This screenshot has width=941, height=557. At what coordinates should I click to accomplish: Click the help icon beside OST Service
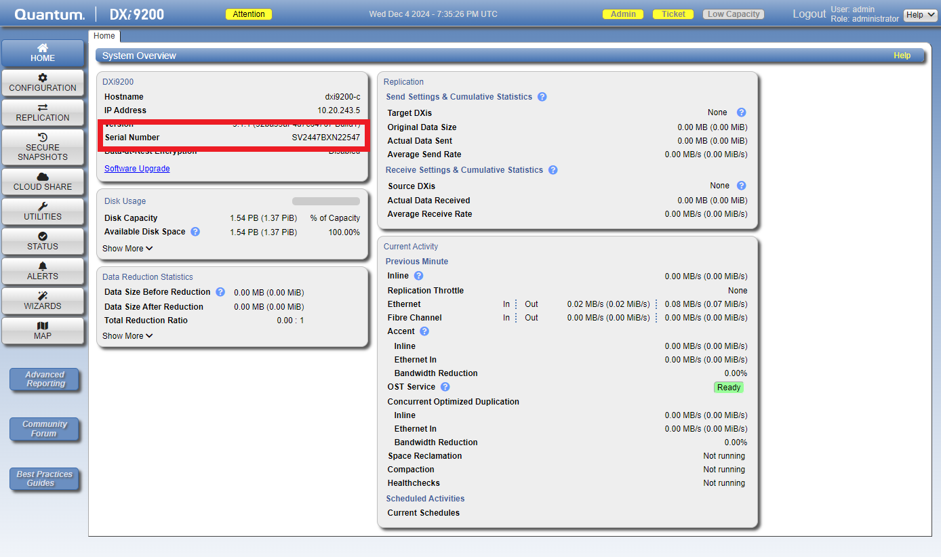tap(445, 387)
